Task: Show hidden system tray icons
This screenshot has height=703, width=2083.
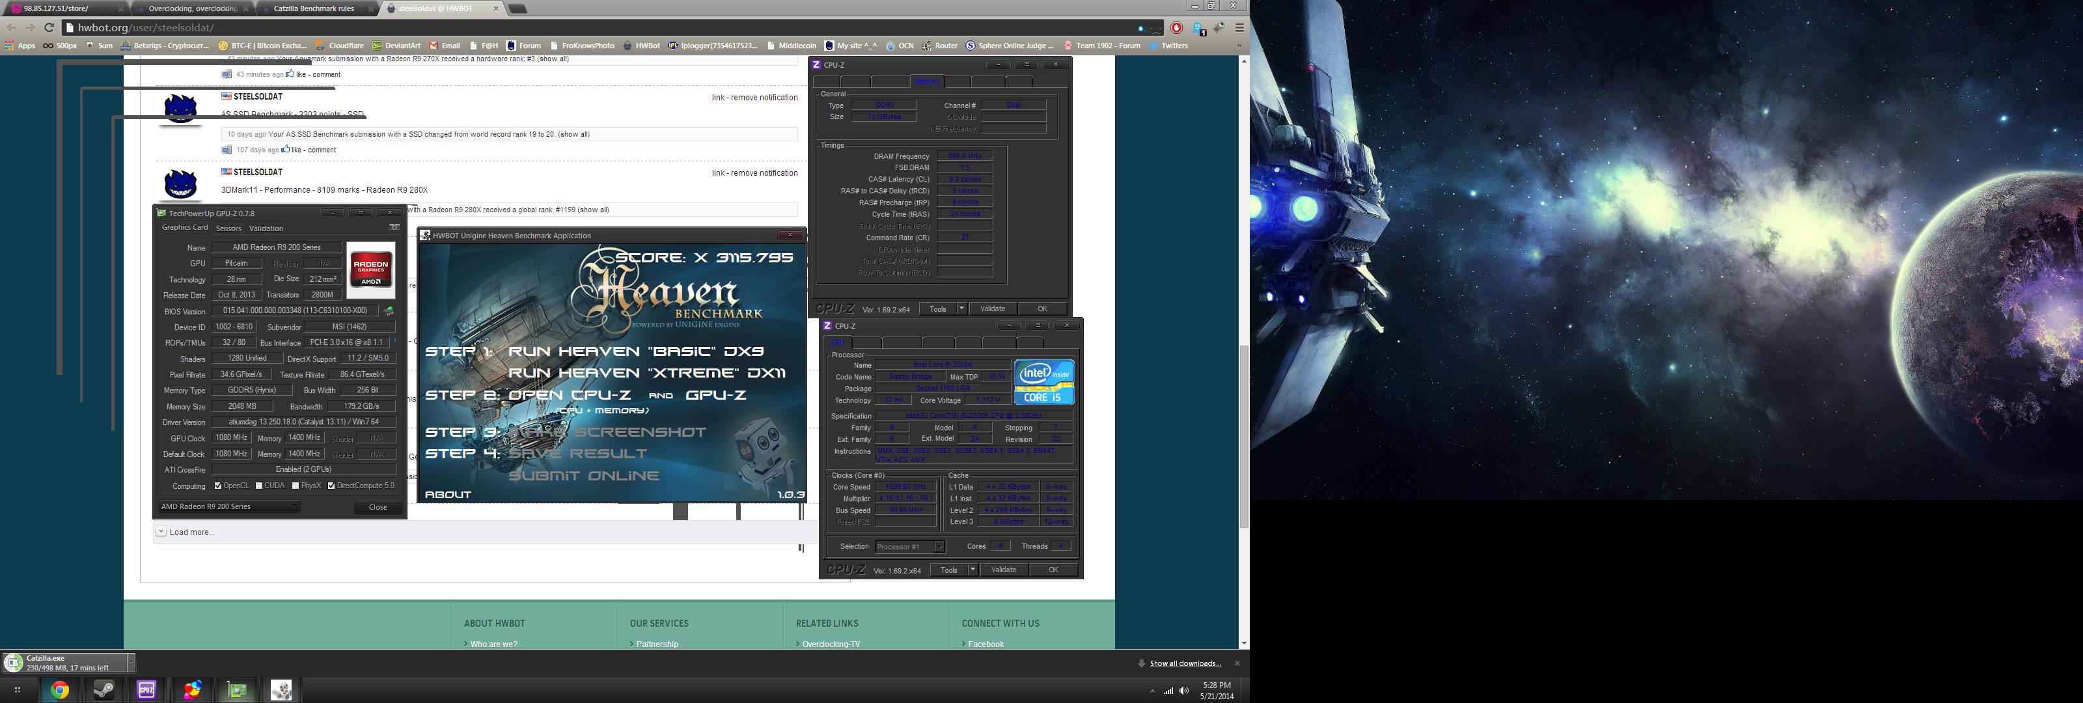Action: point(1152,691)
